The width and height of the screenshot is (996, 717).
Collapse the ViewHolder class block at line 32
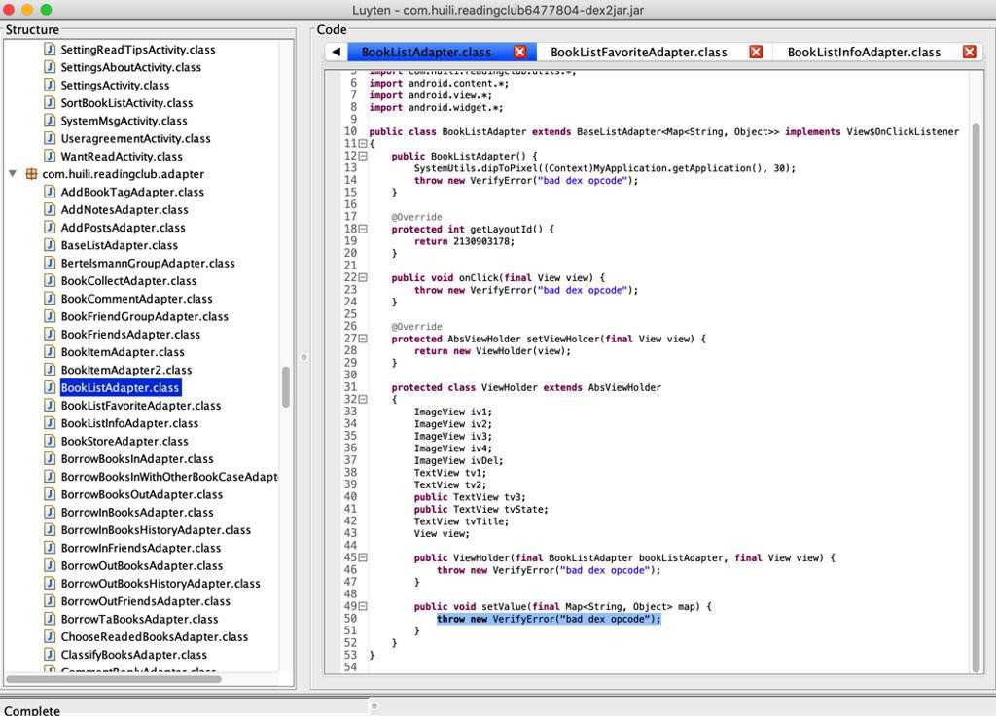[363, 400]
